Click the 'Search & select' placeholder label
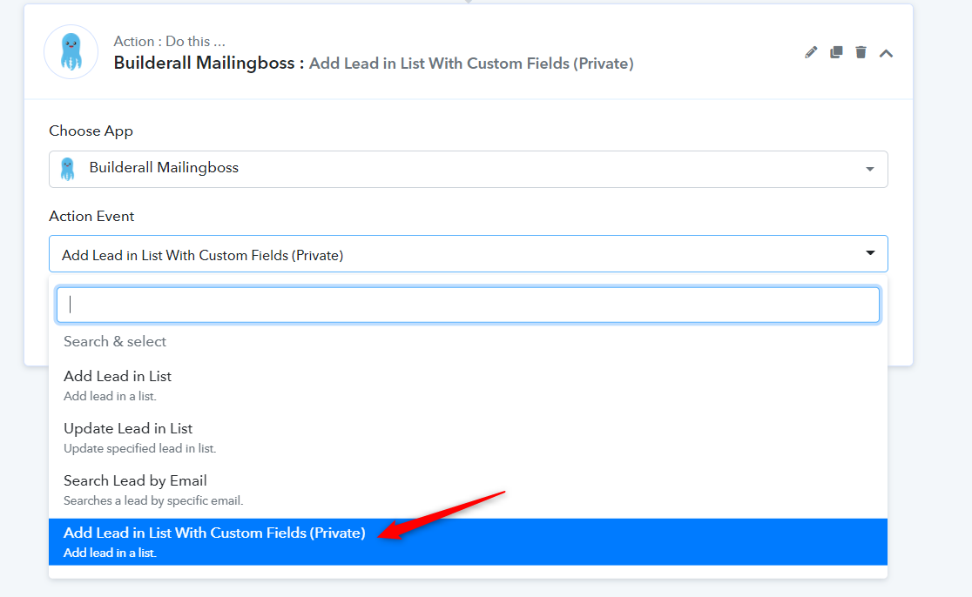The image size is (972, 597). 115,341
